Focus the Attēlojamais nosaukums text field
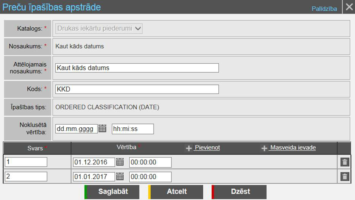Image resolution: width=355 pixels, height=200 pixels. click(137, 68)
